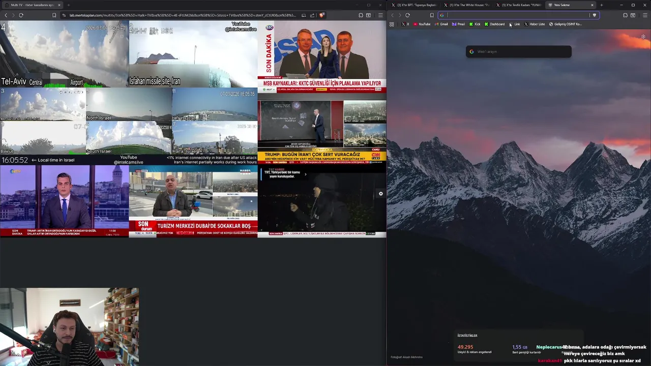Open a new tab next to Multi TV

(68, 5)
